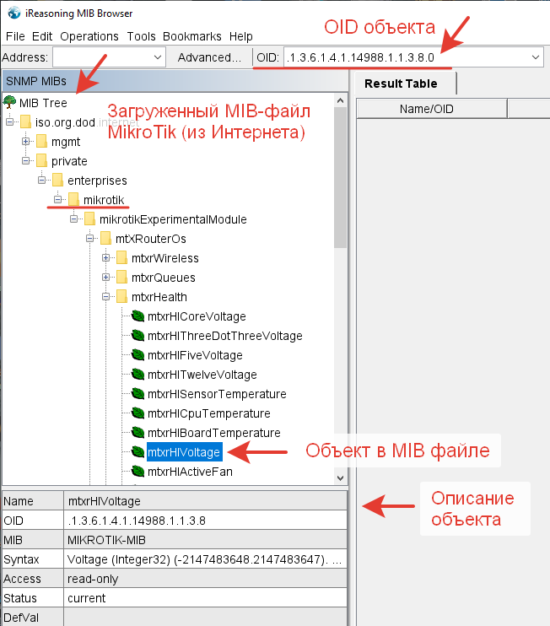Open the Operations menu

click(89, 36)
